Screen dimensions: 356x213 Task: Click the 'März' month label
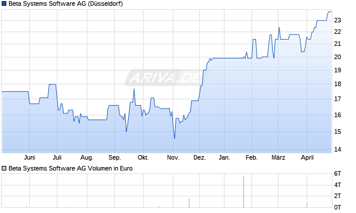click(x=278, y=157)
